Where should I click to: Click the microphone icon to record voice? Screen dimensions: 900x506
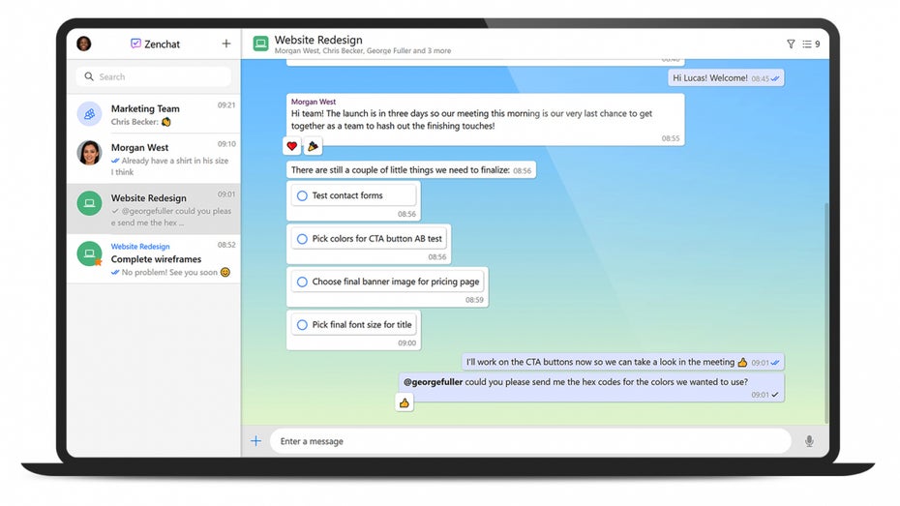pos(809,441)
